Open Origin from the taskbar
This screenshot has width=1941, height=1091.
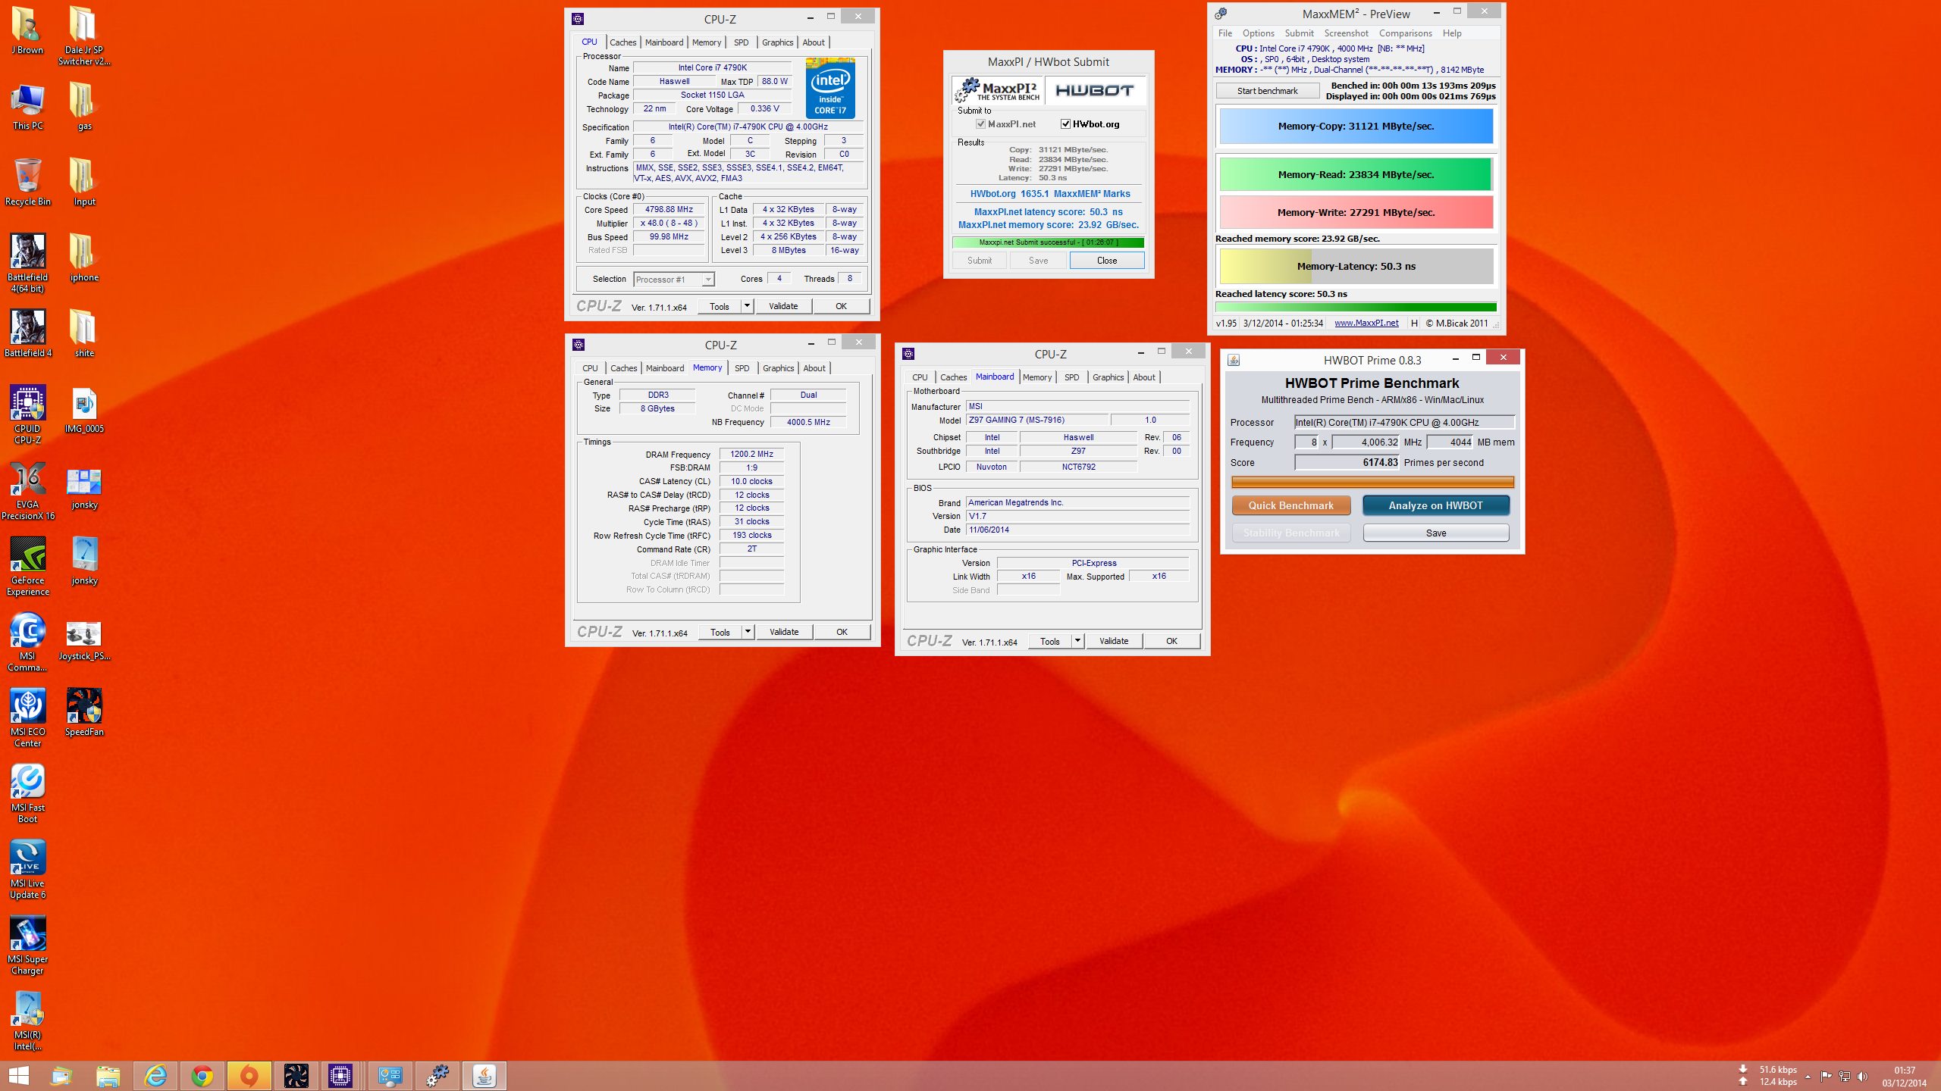click(x=249, y=1076)
